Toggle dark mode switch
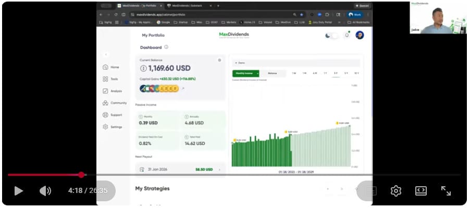The image size is (470, 208). point(331,35)
